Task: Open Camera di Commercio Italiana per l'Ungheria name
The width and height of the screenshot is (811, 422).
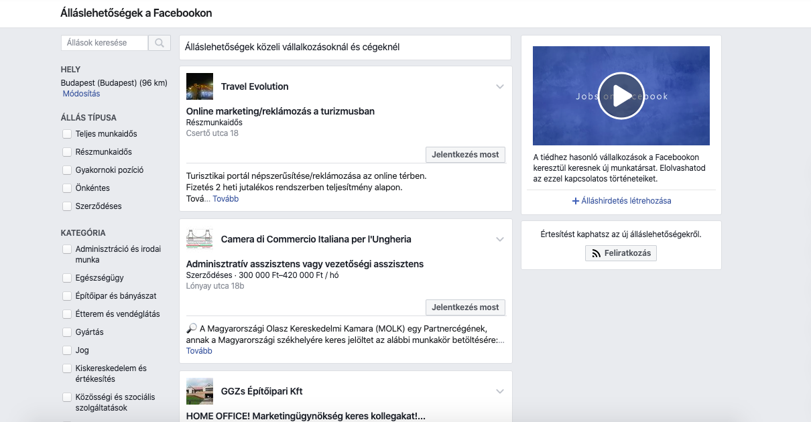Action: pos(316,239)
